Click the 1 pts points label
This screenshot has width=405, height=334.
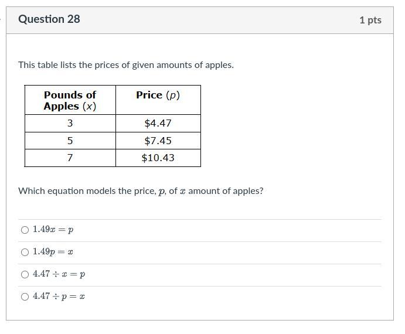pyautogui.click(x=370, y=20)
